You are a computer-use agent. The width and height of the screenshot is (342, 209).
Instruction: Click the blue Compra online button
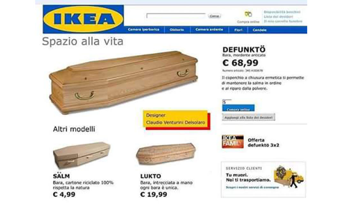(238, 108)
